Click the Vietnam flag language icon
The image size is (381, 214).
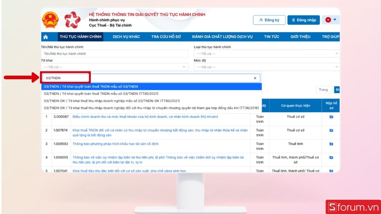[x=327, y=20]
